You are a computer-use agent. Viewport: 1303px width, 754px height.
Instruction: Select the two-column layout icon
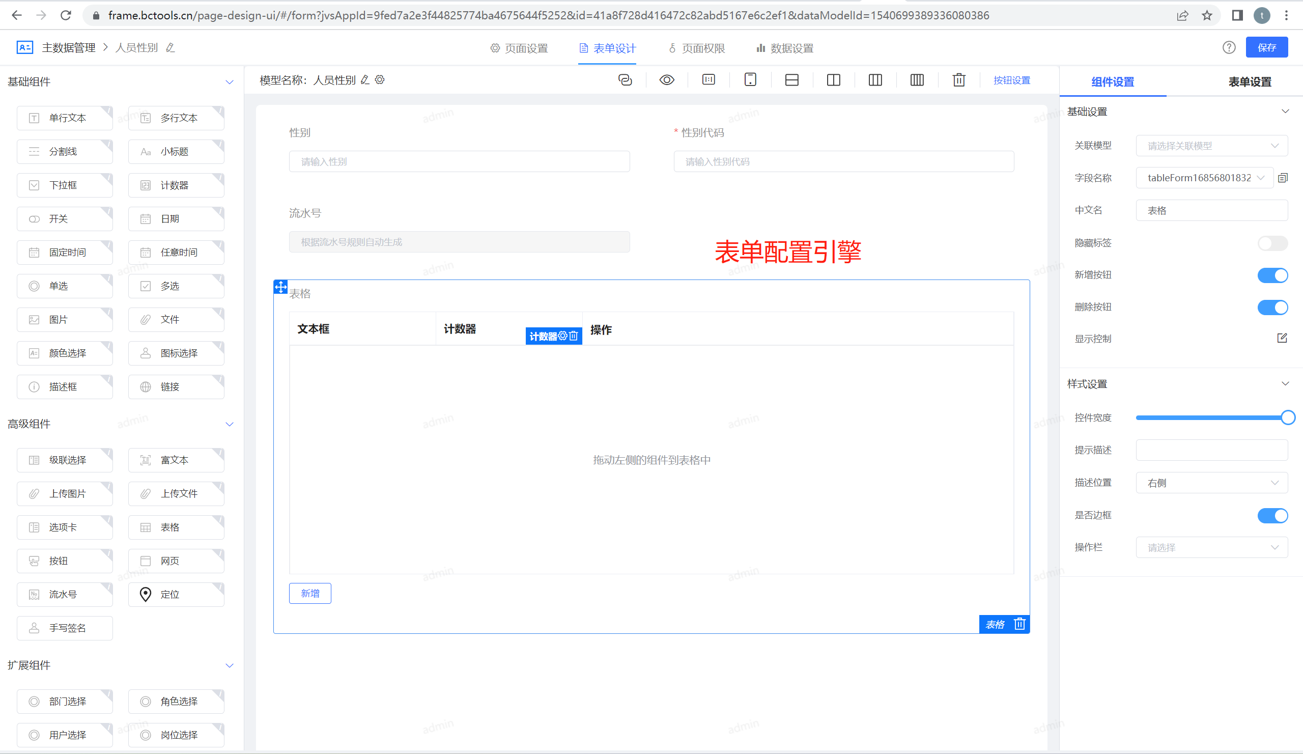834,80
